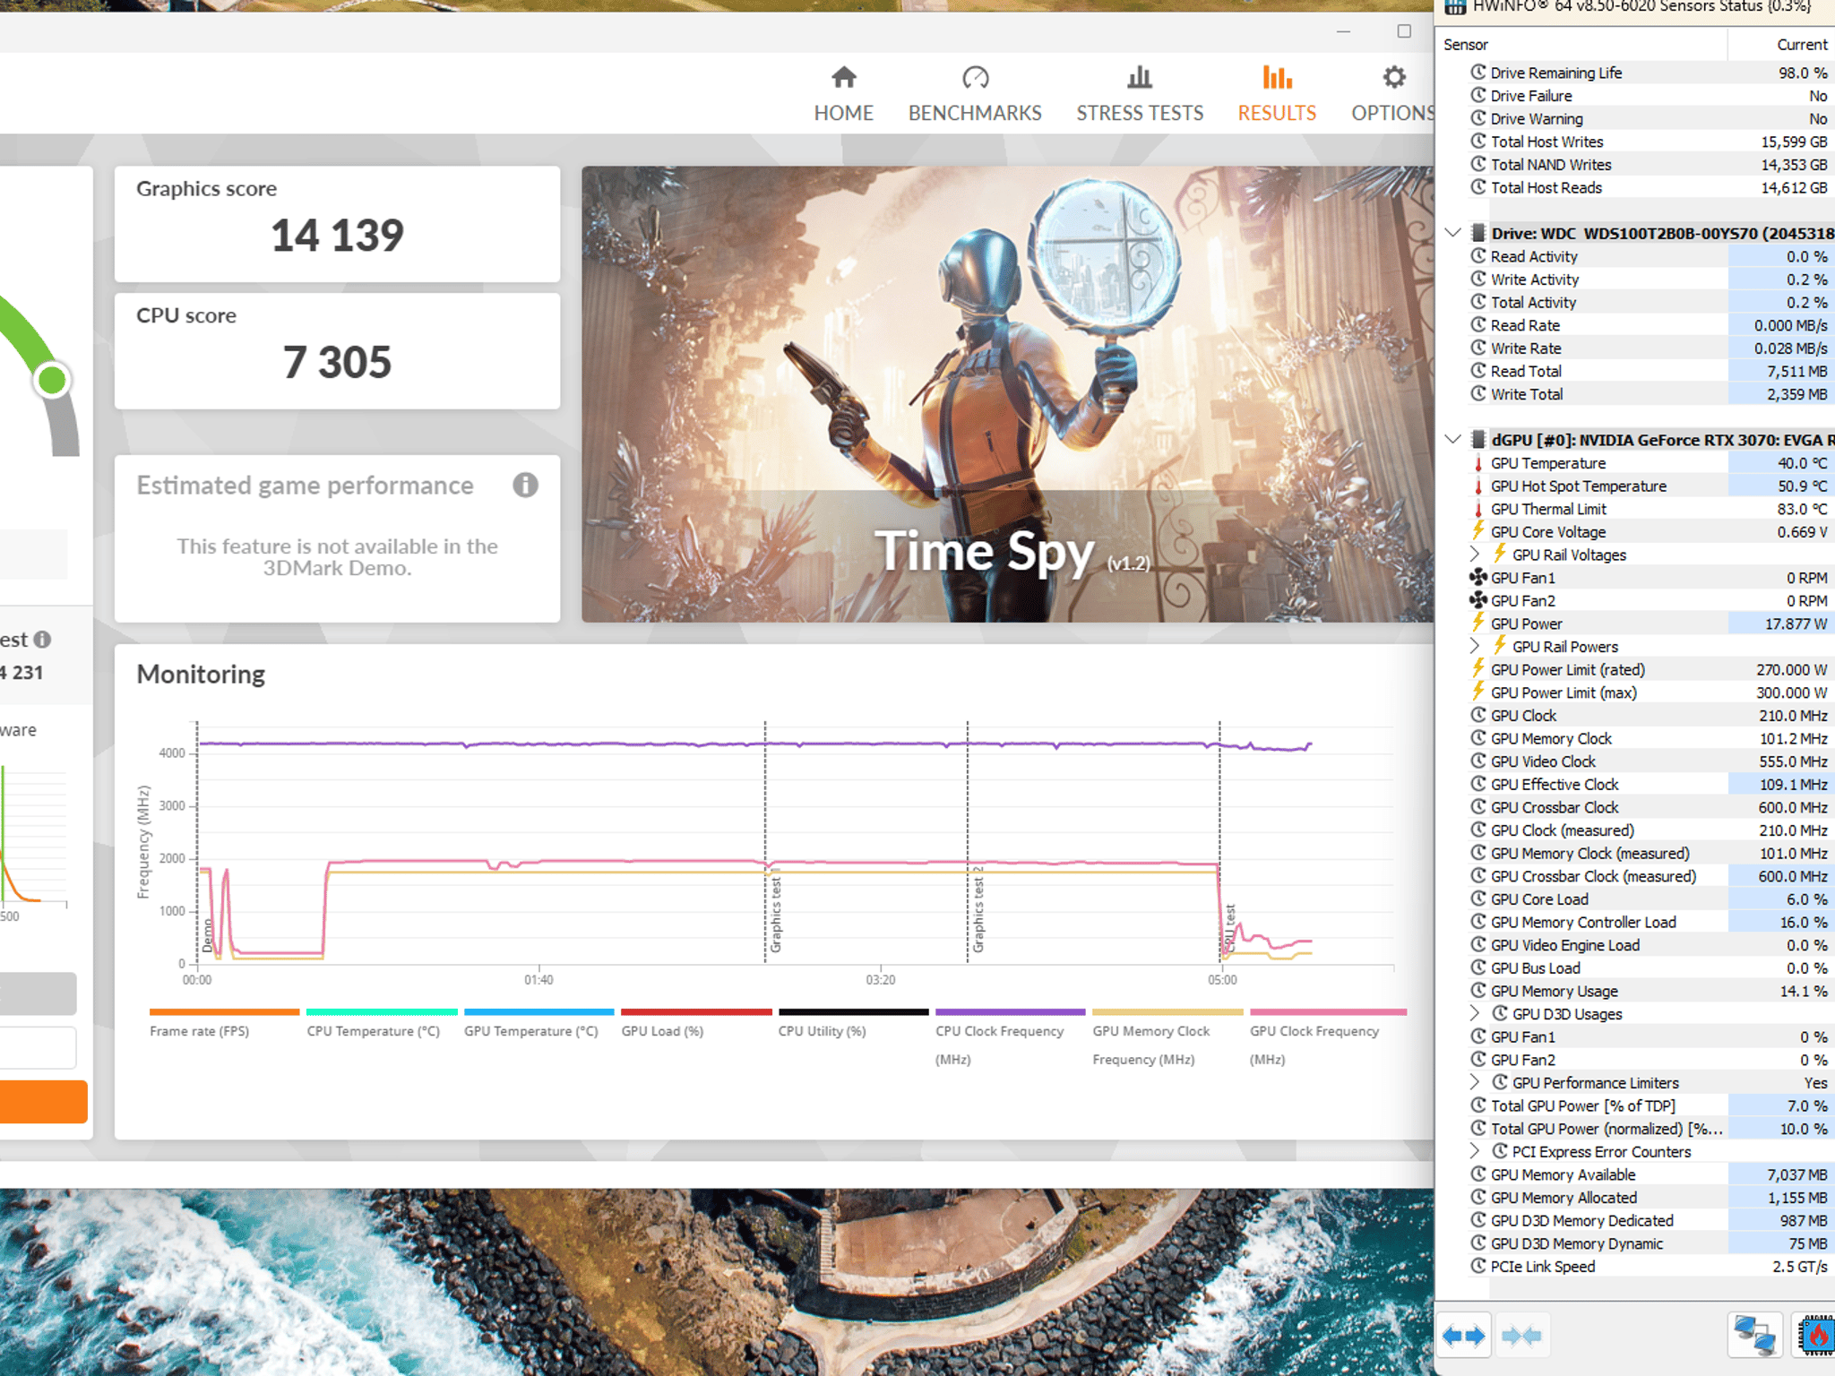Viewport: 1835px width, 1376px height.
Task: Select the Results tab
Action: 1277,94
